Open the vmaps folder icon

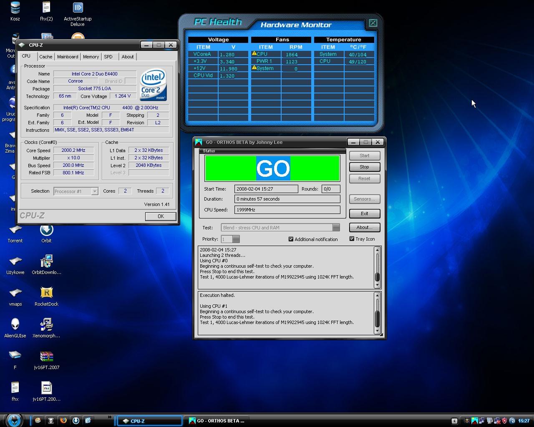tap(15, 296)
